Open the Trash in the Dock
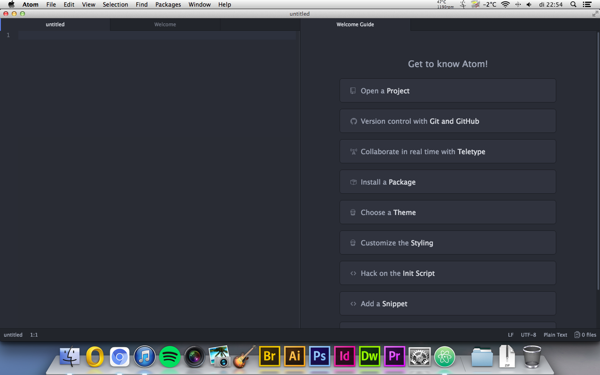600x375 pixels. 532,357
